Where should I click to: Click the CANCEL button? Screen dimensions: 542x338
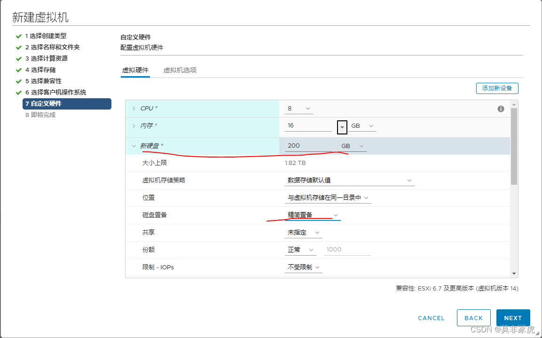tap(431, 318)
